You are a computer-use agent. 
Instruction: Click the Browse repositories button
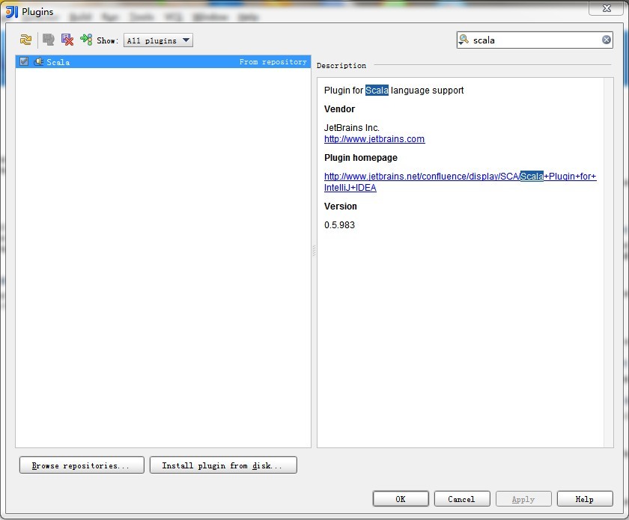click(x=82, y=465)
